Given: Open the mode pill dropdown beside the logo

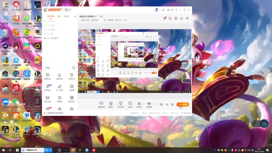Looking at the screenshot, I should click(67, 10).
